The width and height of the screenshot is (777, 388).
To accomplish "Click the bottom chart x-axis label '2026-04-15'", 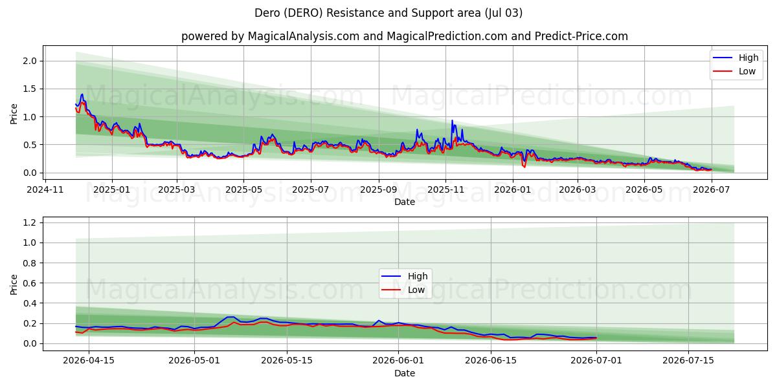I will tap(87, 361).
